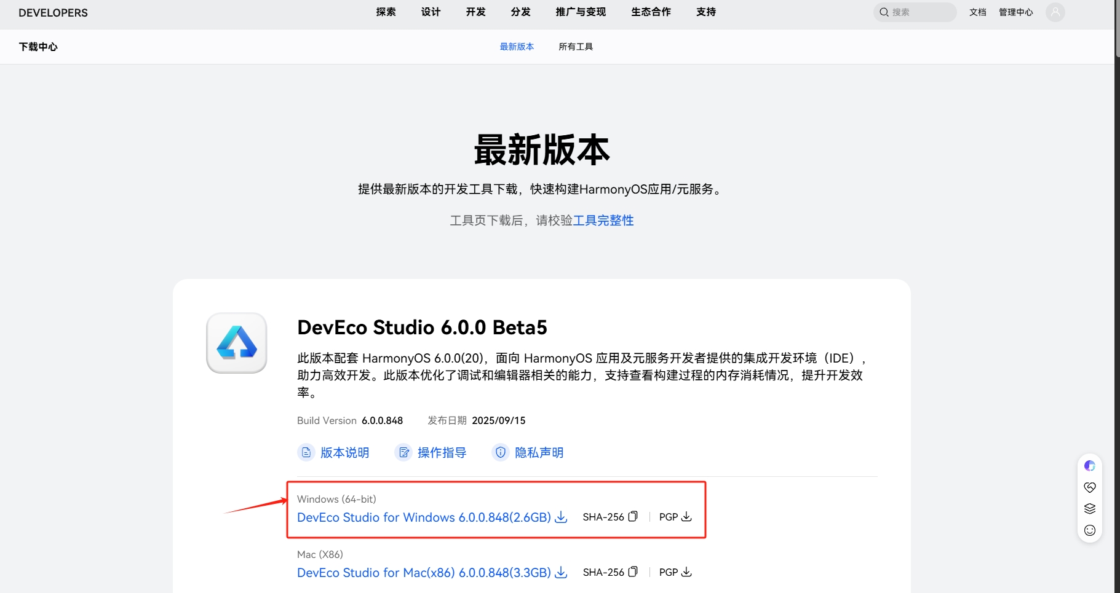Image resolution: width=1120 pixels, height=593 pixels.
Task: Copy the Mac x86 SHA-256 checksum
Action: [632, 572]
